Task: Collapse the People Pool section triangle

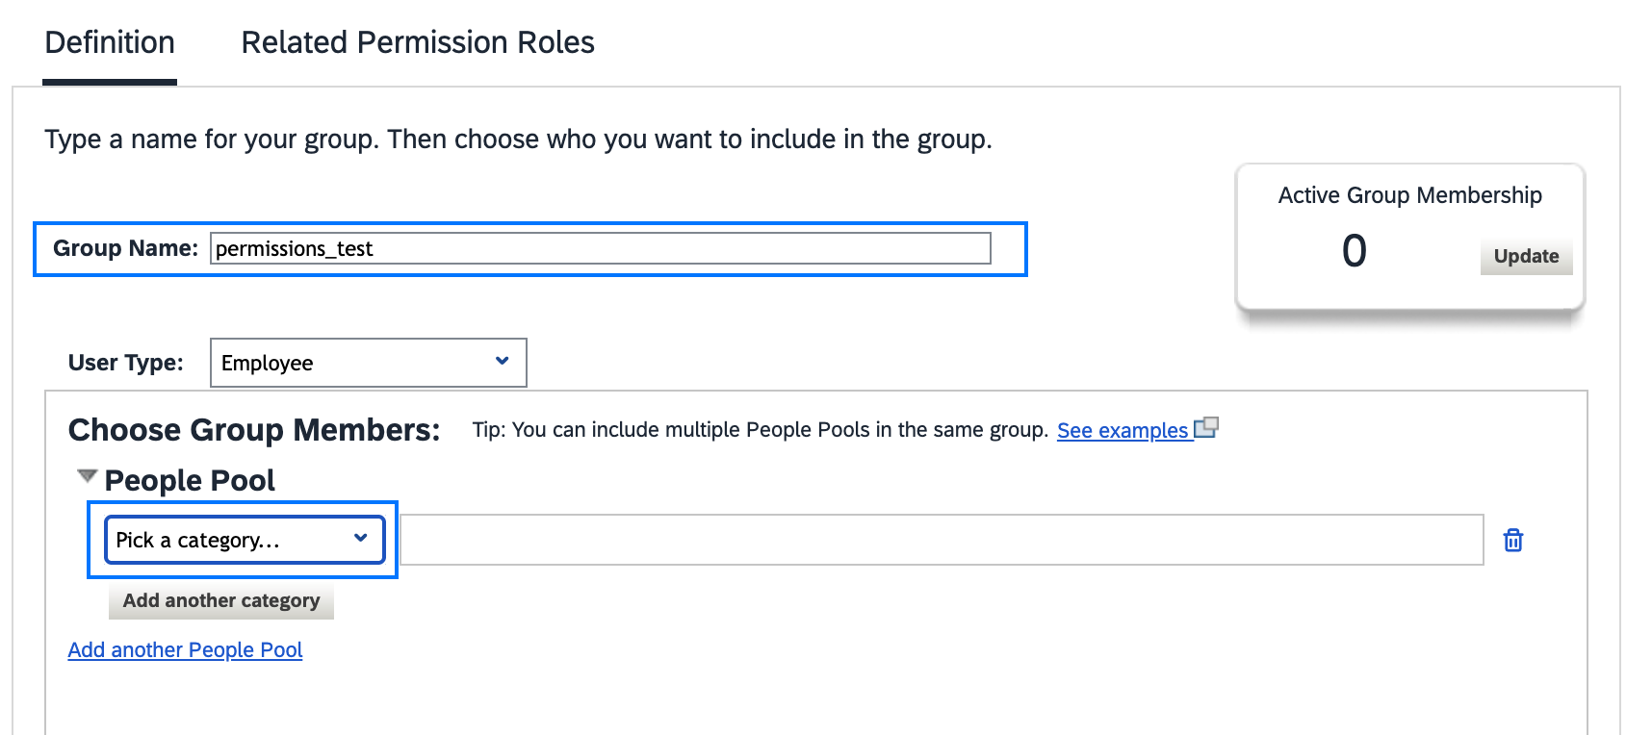Action: click(x=88, y=476)
